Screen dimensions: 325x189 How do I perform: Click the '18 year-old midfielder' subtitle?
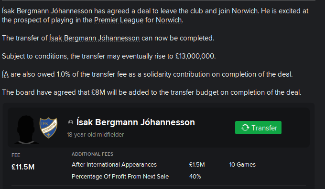point(95,135)
